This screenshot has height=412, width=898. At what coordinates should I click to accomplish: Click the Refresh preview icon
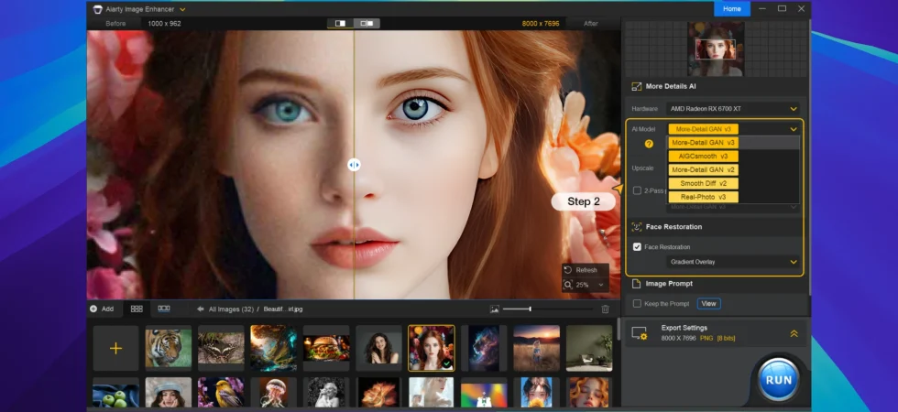tap(568, 270)
